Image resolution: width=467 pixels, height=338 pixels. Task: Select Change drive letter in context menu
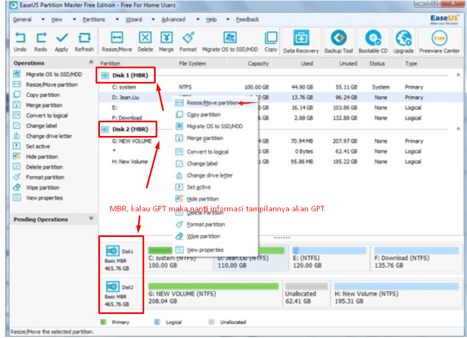216,175
